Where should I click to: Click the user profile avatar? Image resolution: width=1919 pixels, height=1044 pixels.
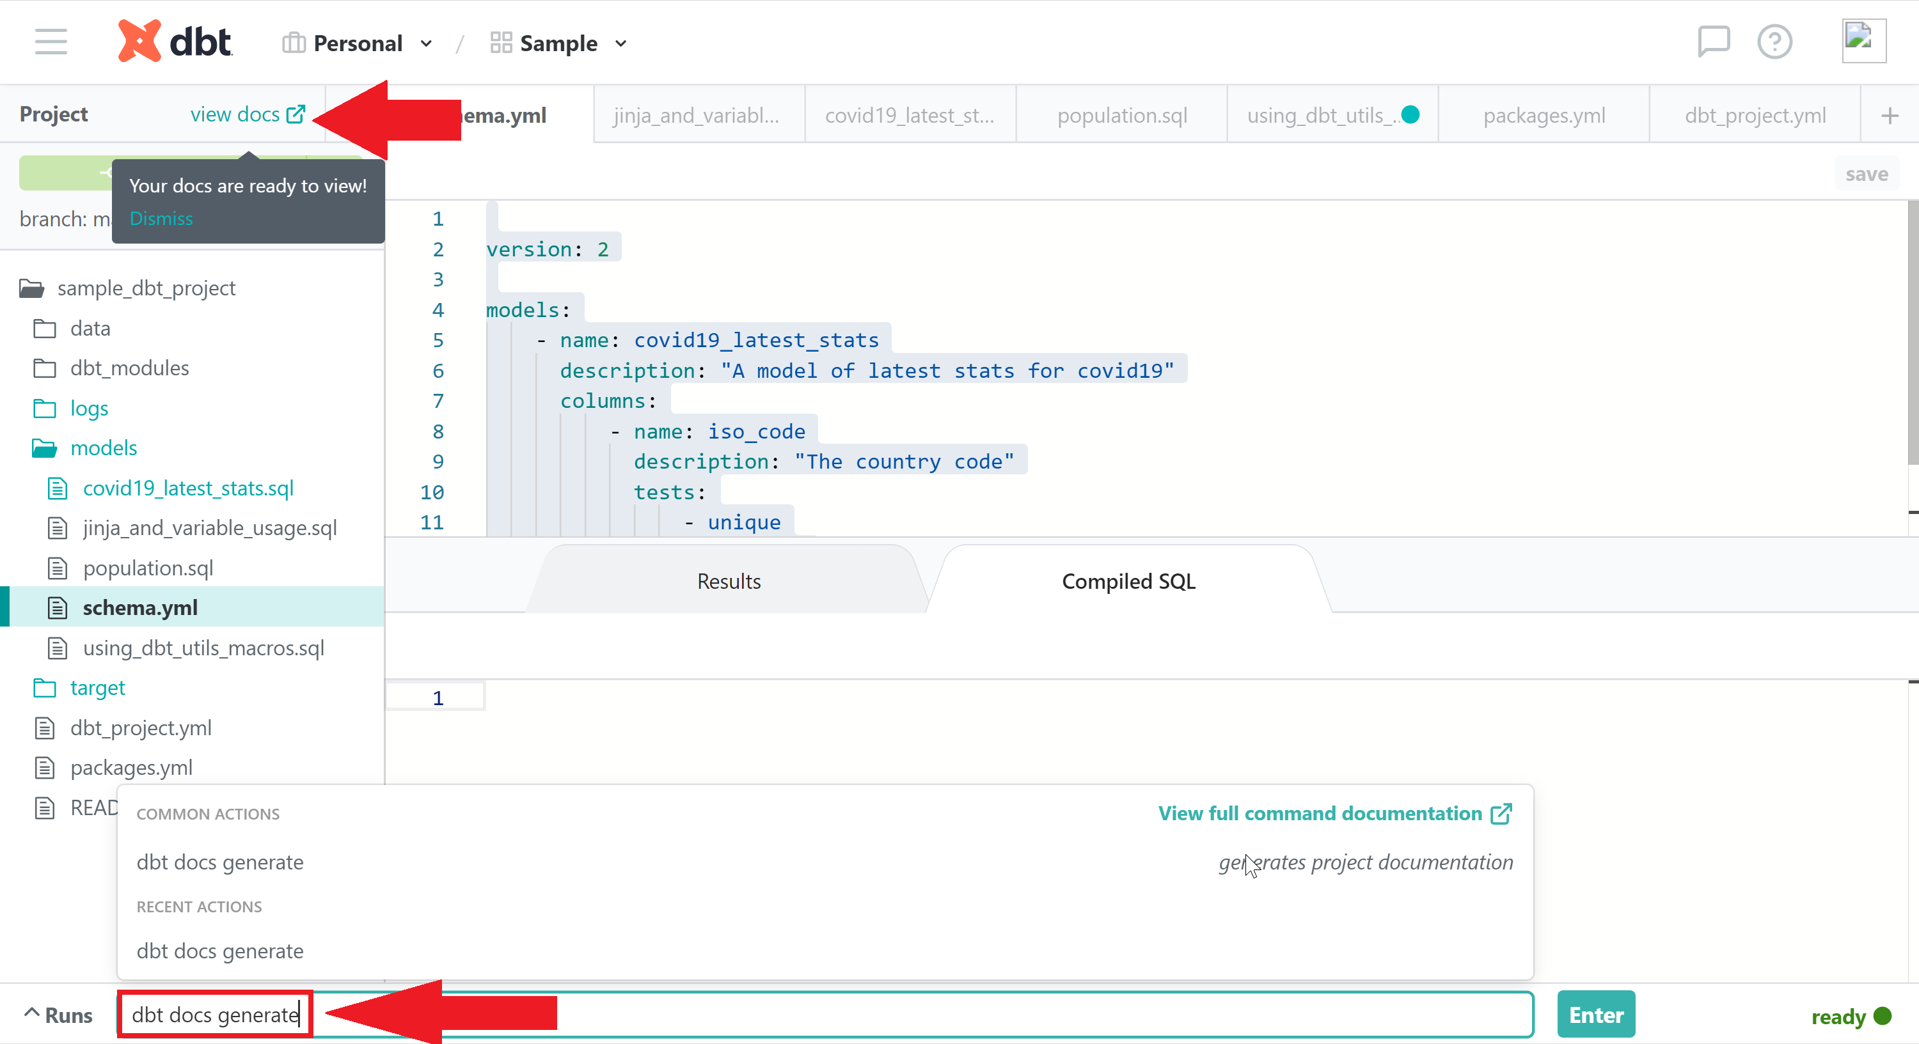(x=1863, y=42)
